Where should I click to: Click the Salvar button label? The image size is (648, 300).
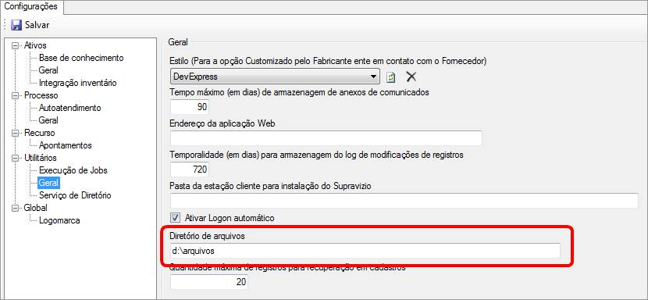[37, 25]
